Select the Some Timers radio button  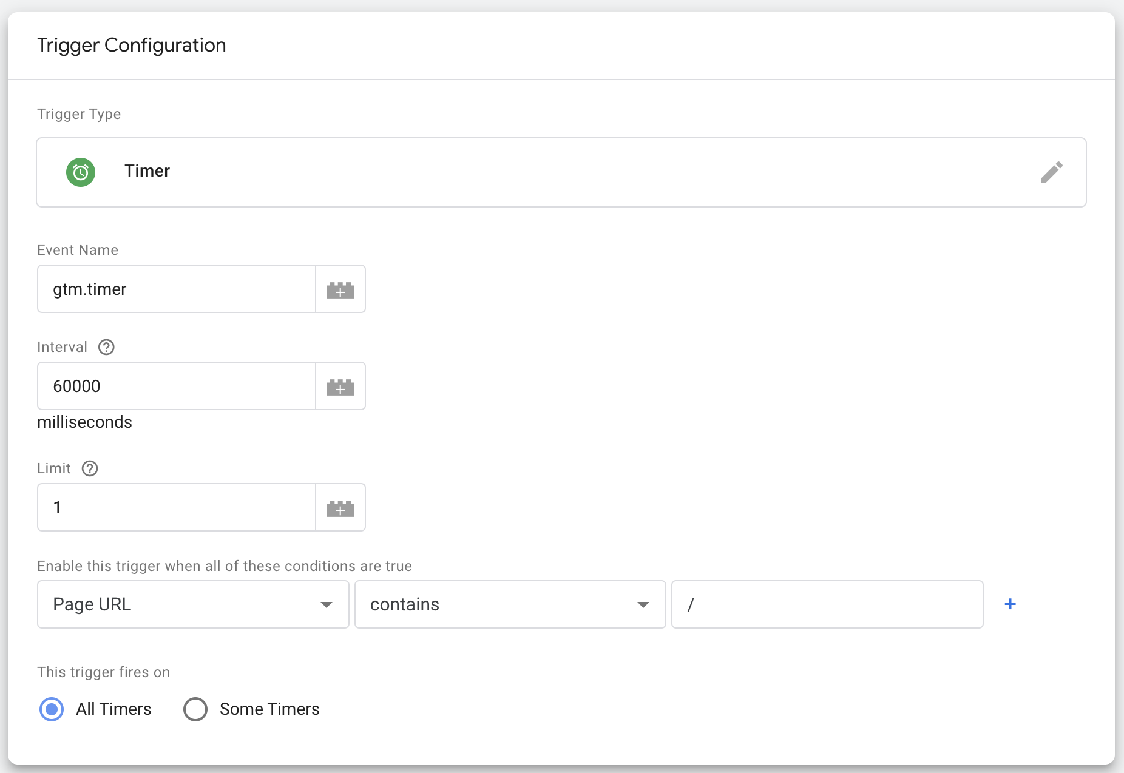coord(195,709)
